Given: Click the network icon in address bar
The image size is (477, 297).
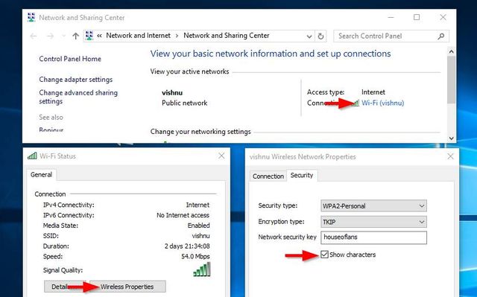Looking at the screenshot, I should [89, 36].
